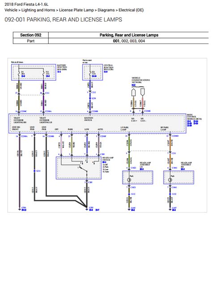Click the S132 splice label
Viewport: 212px width, 285px height.
coord(174,194)
